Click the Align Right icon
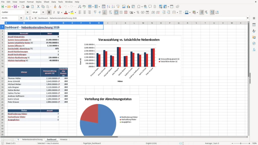Image resolution: width=258 pixels, height=145 pixels. coord(89,12)
